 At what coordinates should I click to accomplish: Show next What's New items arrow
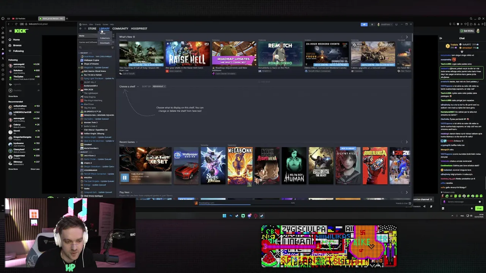pyautogui.click(x=407, y=37)
